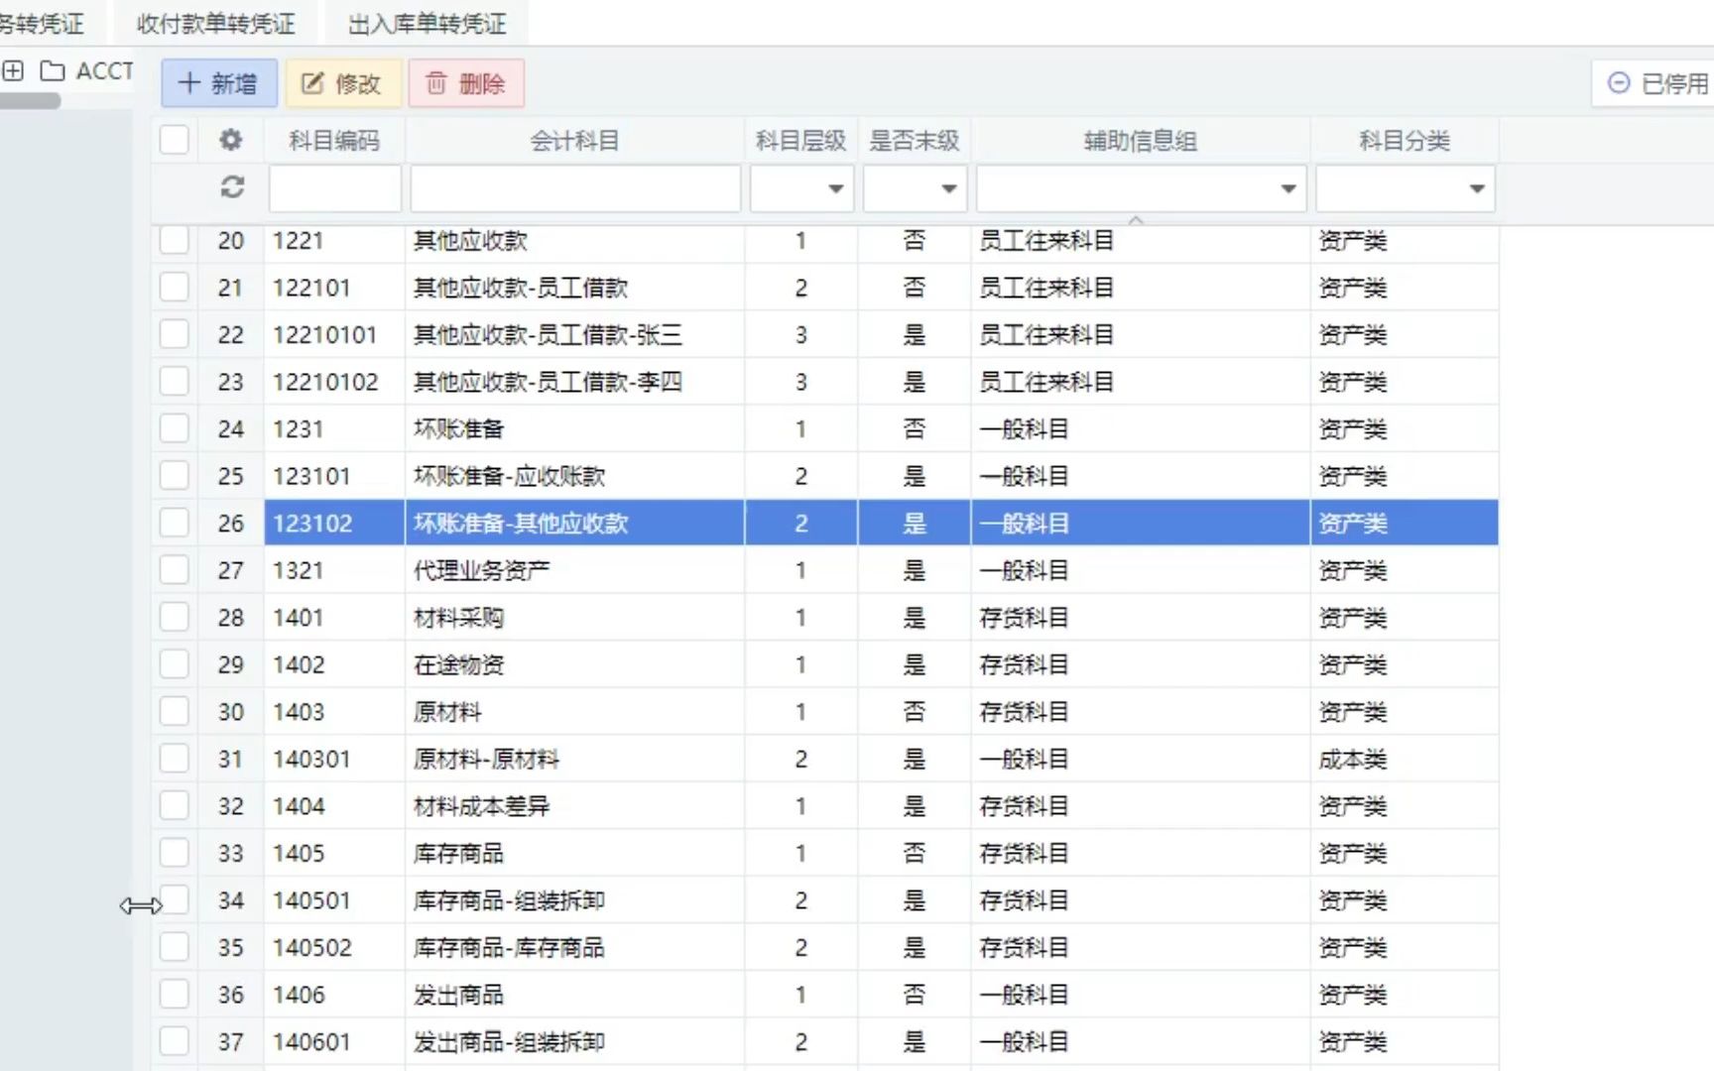Check the row 26 checkbox for 123102
1714x1071 pixels.
coord(175,523)
